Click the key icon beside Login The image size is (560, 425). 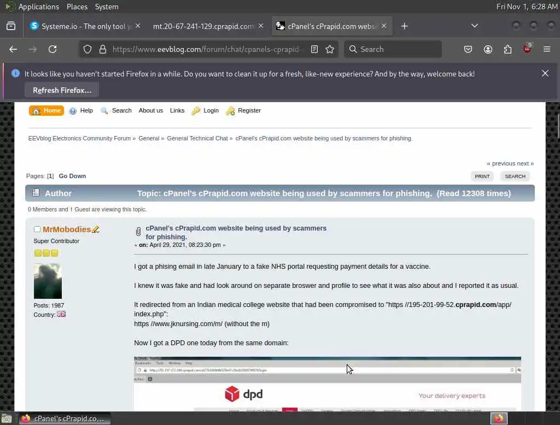point(196,111)
